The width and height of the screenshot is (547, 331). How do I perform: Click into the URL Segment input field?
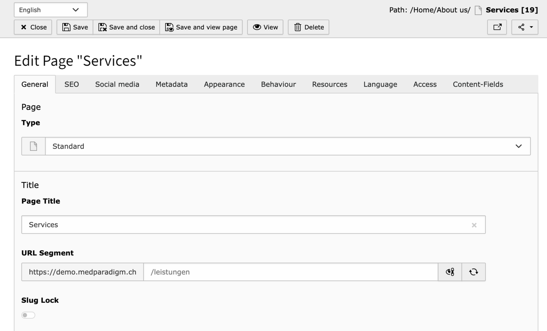coord(291,272)
